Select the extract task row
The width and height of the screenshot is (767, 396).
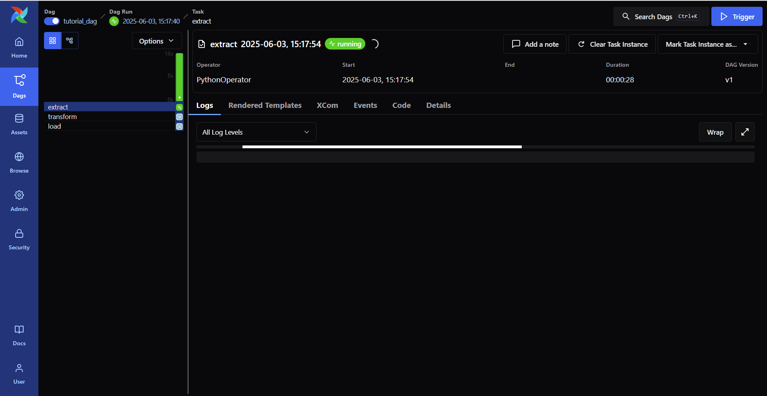coord(110,107)
